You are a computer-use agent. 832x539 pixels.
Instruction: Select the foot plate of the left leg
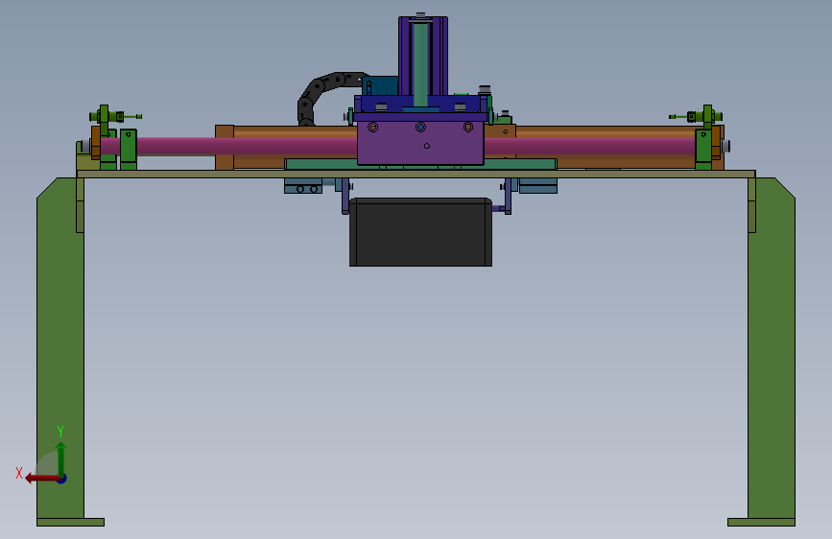pyautogui.click(x=71, y=523)
